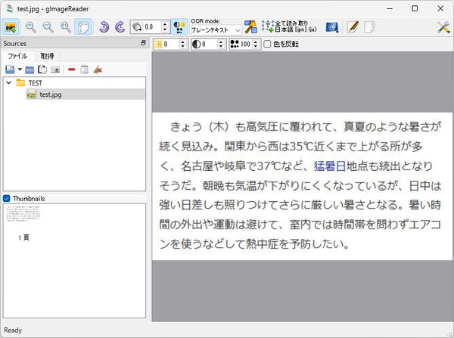
Task: Rotate page right with purple arrow icon
Action: pos(120,27)
